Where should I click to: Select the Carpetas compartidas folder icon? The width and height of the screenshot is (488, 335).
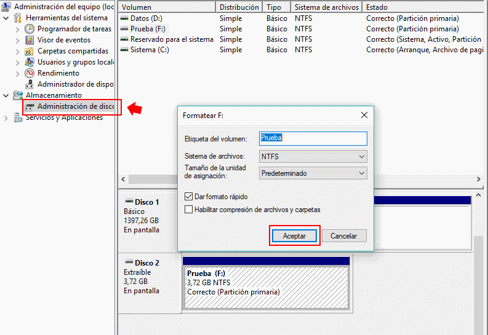(30, 51)
